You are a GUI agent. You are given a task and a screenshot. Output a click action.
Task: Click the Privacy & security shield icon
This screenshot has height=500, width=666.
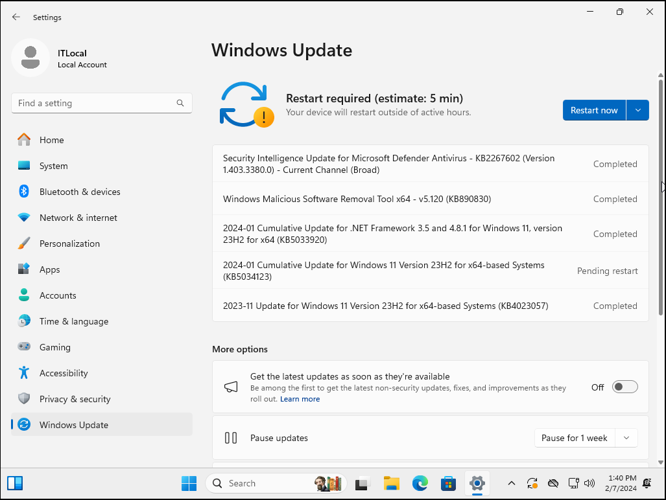coord(24,399)
